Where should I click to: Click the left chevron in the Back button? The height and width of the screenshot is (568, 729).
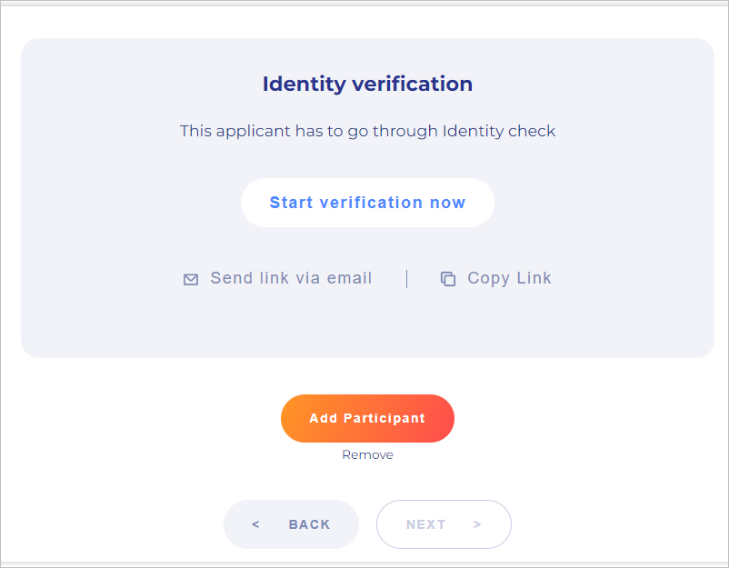click(255, 524)
